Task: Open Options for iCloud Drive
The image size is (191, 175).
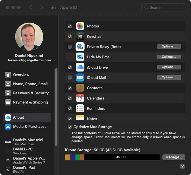Action: point(169,67)
